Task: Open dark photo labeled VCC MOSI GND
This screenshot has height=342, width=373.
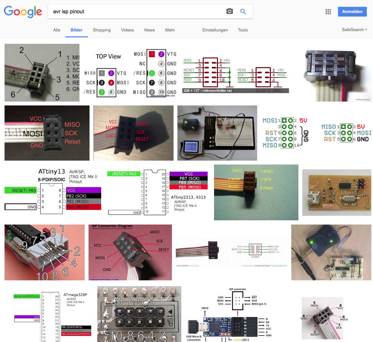Action: pyautogui.click(x=47, y=133)
